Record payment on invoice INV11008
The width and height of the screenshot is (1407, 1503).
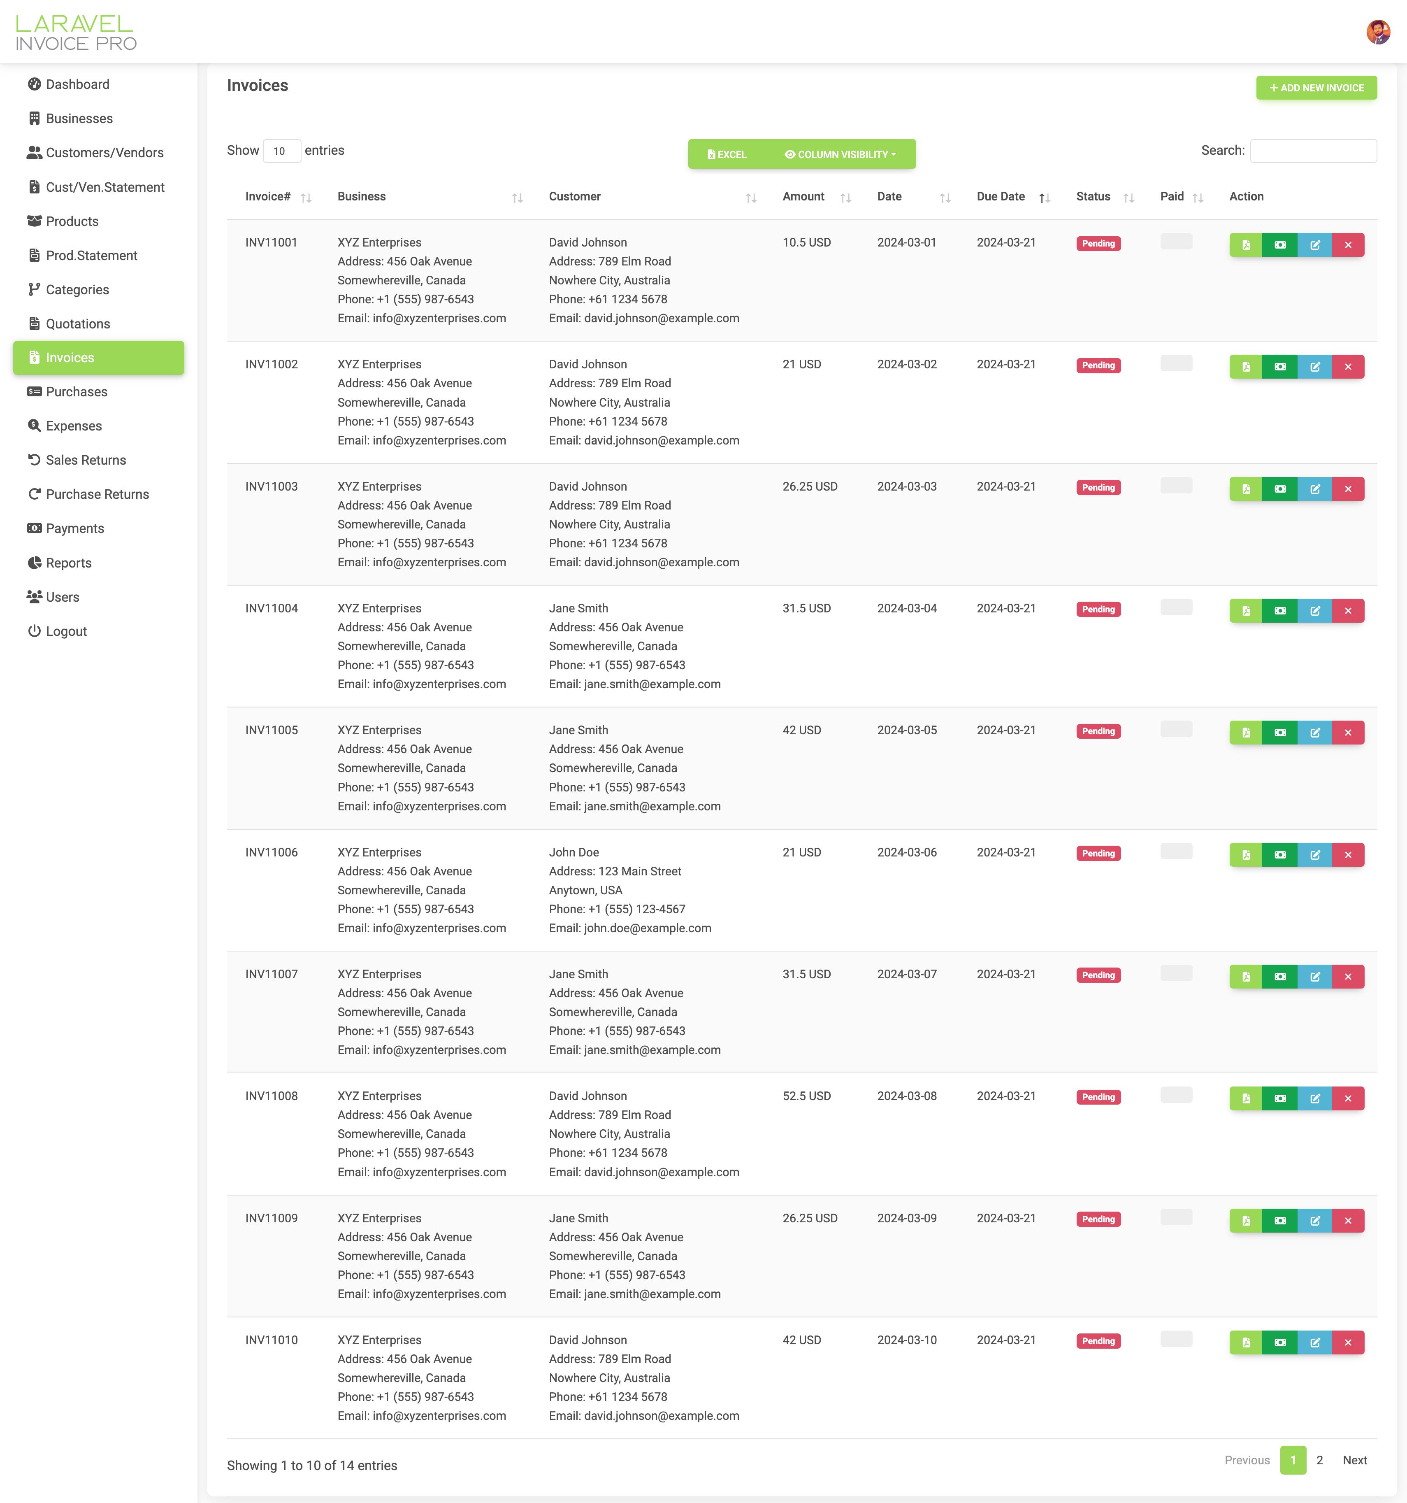1279,1098
